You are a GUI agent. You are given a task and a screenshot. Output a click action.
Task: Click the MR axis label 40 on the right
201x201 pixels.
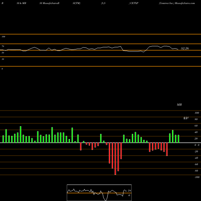click(x=196, y=132)
